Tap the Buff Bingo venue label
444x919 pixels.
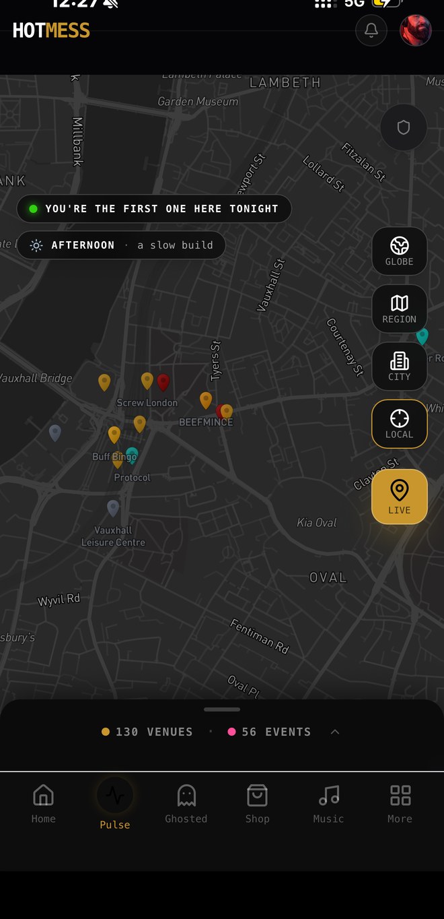114,457
